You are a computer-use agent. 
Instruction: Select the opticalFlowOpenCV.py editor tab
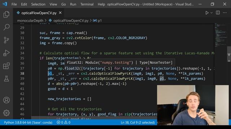pyautogui.click(x=39, y=13)
